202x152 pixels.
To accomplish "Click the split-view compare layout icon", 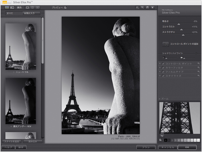I will coord(33,8).
